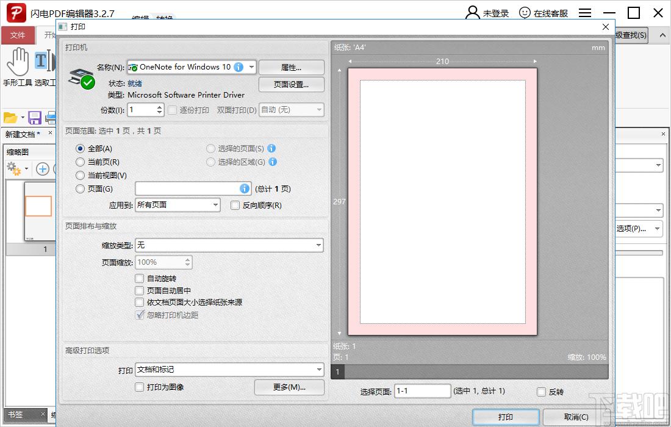Open dropdown arrow next to folder icon
This screenshot has width=671, height=427.
point(23,118)
